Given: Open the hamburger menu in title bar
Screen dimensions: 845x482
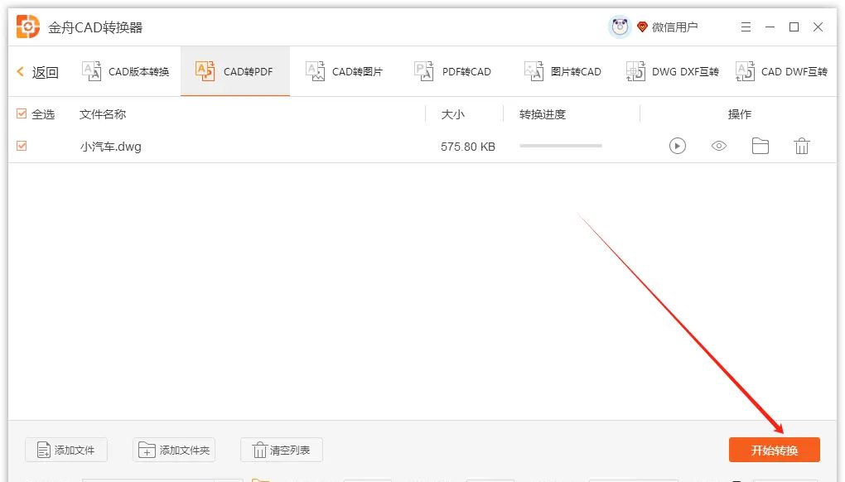Looking at the screenshot, I should [x=746, y=27].
